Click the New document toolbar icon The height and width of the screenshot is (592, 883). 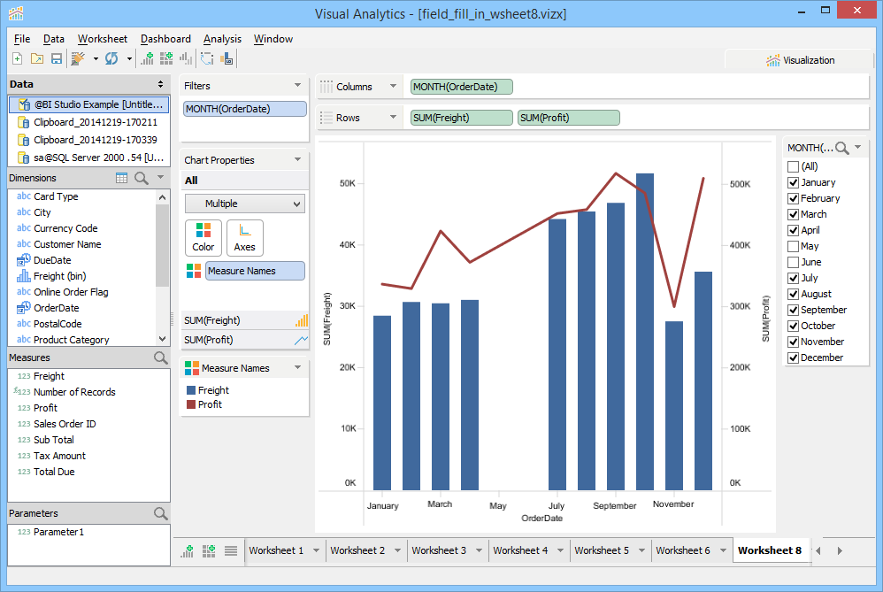point(18,58)
